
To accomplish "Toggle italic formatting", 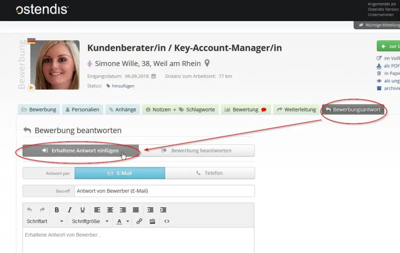I will point(70,210).
